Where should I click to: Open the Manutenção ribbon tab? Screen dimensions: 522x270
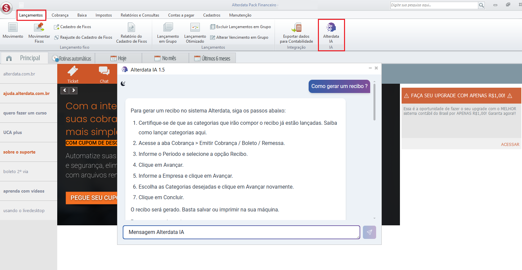click(x=240, y=15)
